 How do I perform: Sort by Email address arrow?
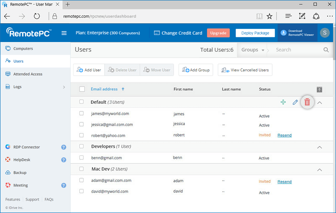123,89
